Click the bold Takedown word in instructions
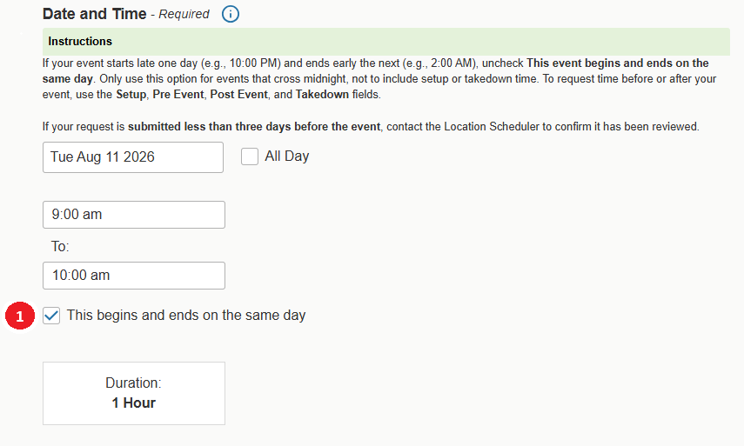Viewport: 744px width, 446px height. pos(322,94)
